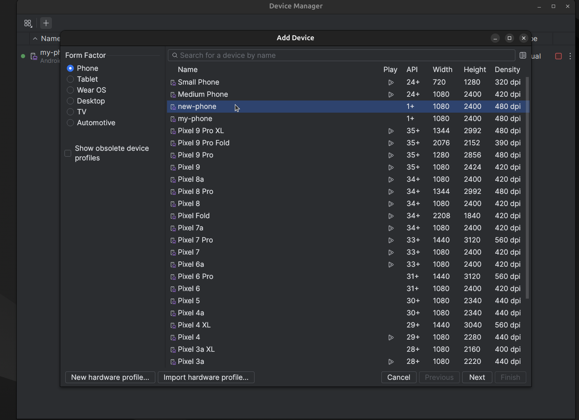This screenshot has height=420, width=579.
Task: Click the 1840 height cell for Pixel Fold
Action: click(472, 216)
